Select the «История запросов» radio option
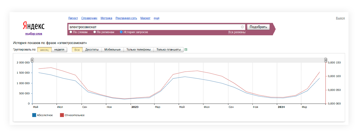 coord(121,32)
